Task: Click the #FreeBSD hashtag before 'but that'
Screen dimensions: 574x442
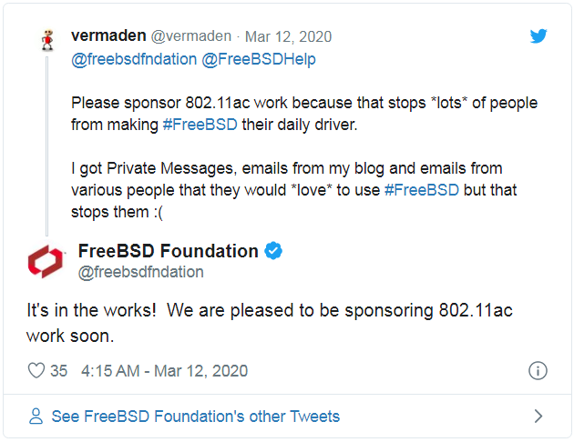Action: click(422, 190)
